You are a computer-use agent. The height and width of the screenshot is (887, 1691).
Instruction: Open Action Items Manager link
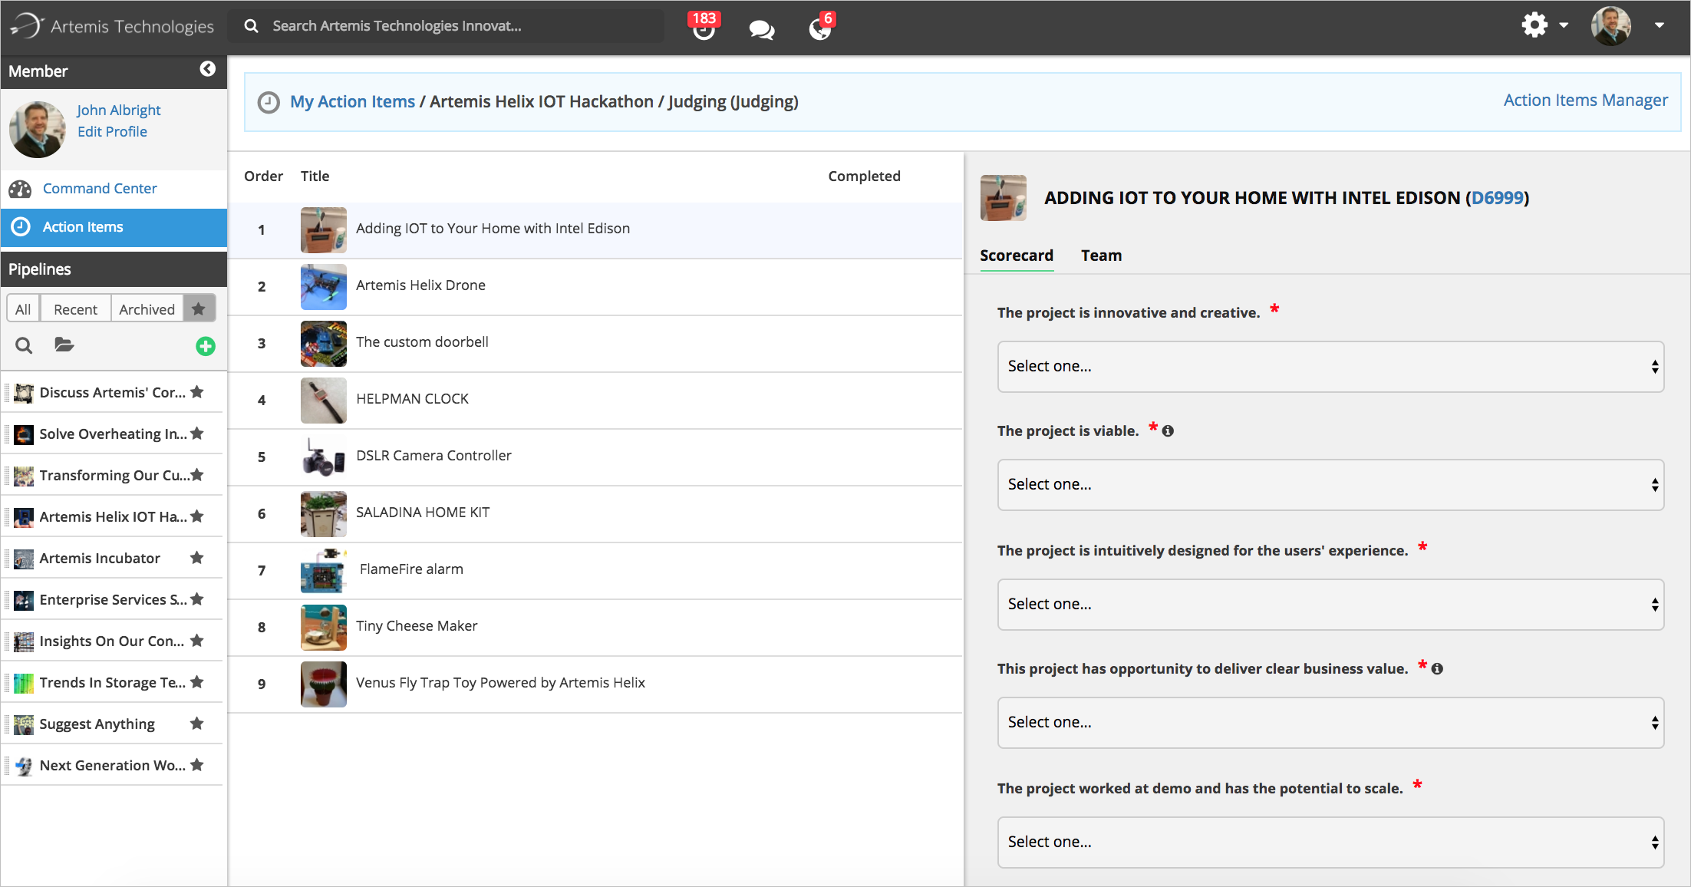(1585, 101)
